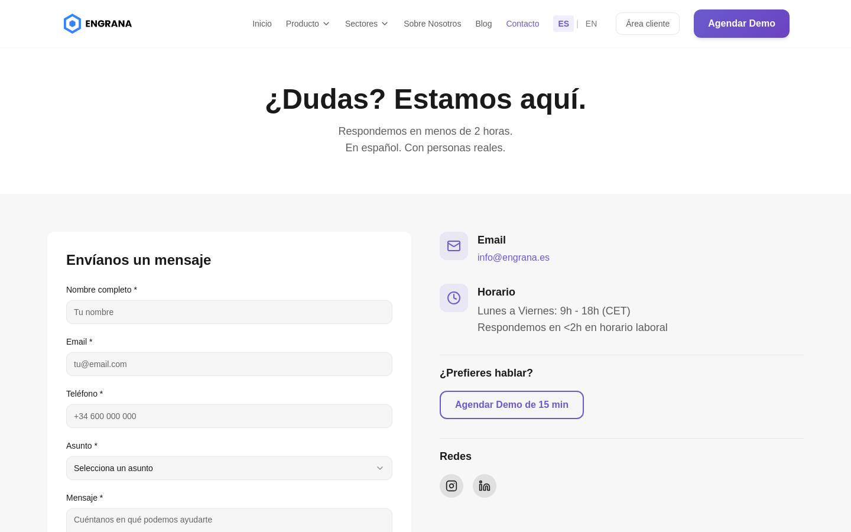Click Agendar Demo de 15 min
This screenshot has height=532, width=851.
(512, 405)
